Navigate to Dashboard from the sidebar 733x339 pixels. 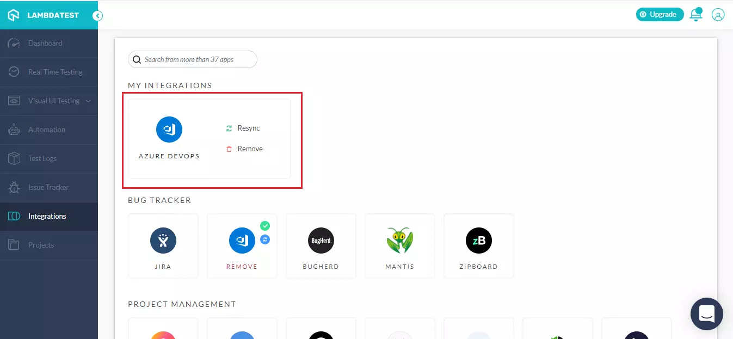pos(45,43)
